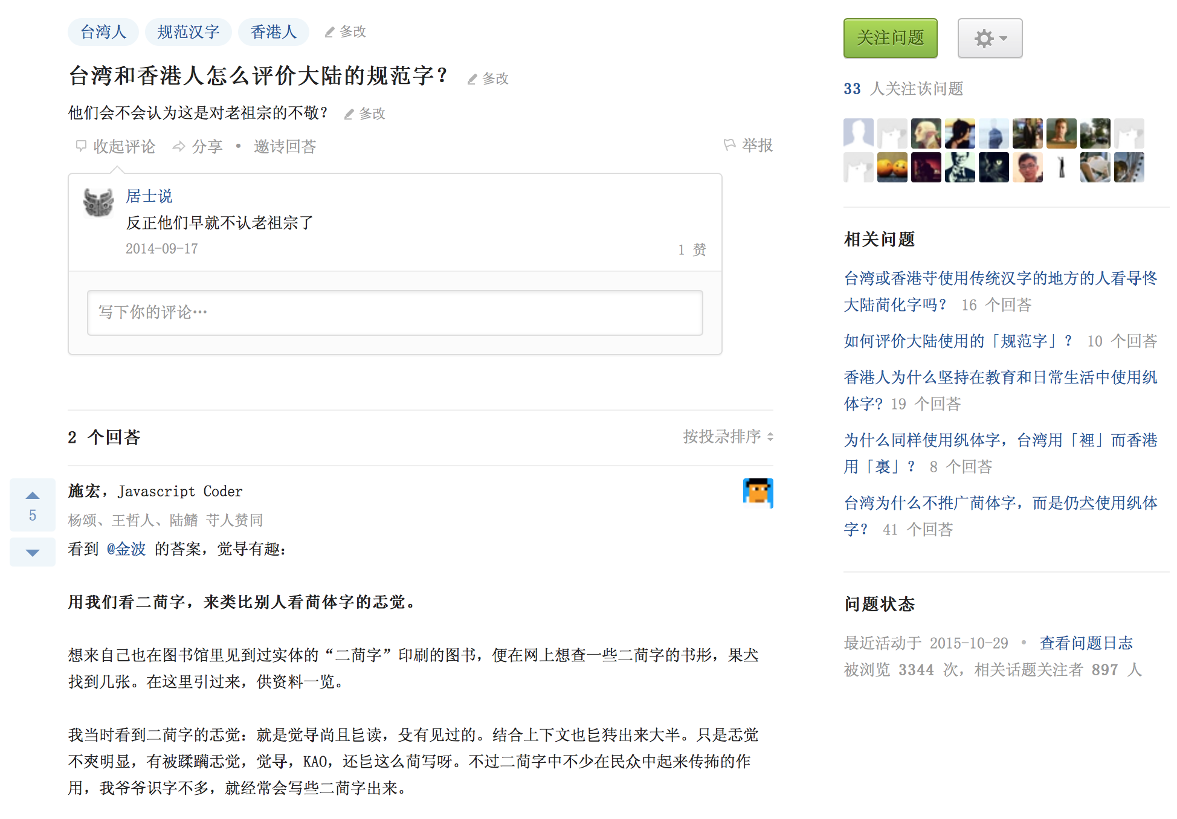This screenshot has width=1177, height=819.
Task: Click the share icon next to the question
Action: (178, 146)
